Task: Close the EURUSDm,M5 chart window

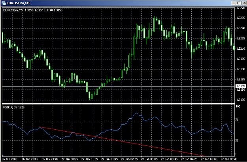Action: 244,3
